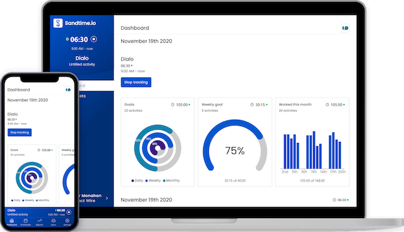Tap the Dashboard heading on phone
This screenshot has width=404, height=232.
[18, 90]
